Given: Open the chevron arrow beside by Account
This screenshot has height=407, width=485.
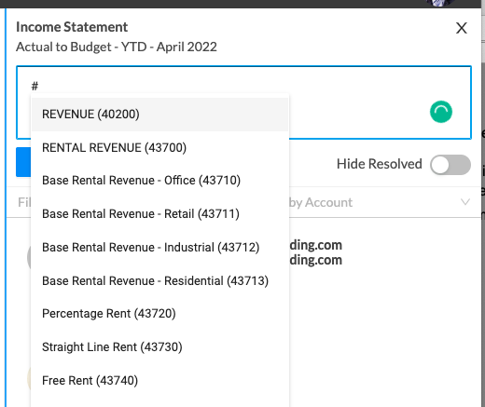Looking at the screenshot, I should (465, 202).
